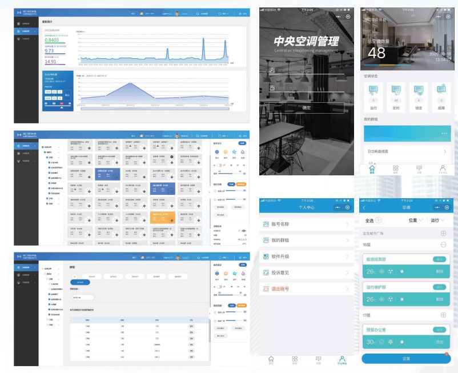Expand the 日功耗曲线图 chart row
The height and width of the screenshot is (373, 458).
[x=407, y=151]
